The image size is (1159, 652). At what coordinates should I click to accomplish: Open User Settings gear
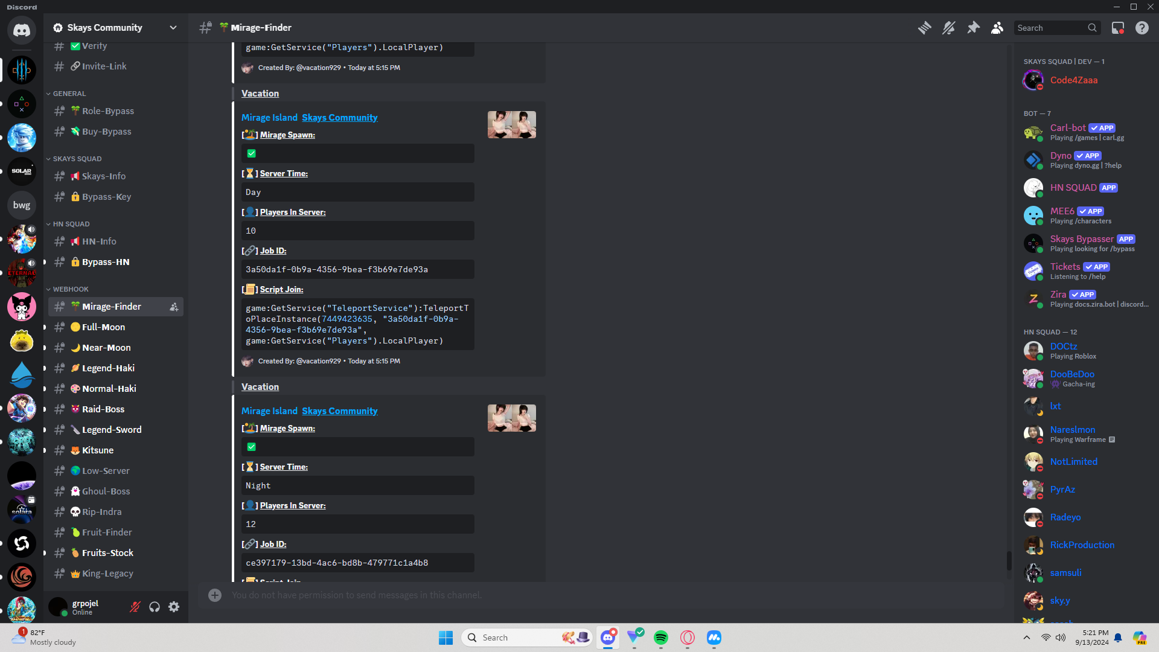pyautogui.click(x=174, y=607)
